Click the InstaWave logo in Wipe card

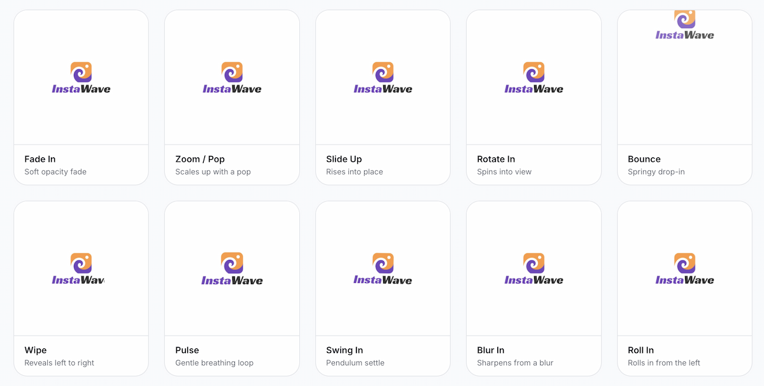coord(78,269)
